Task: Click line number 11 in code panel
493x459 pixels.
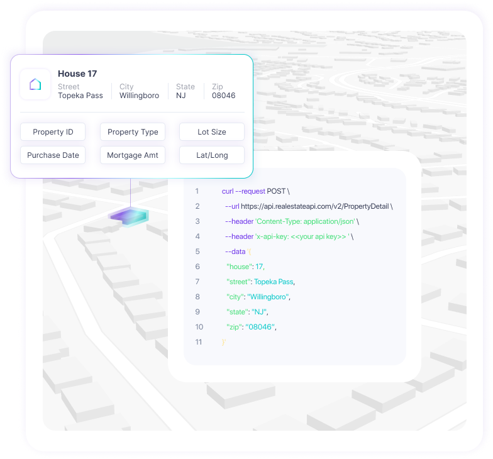Action: (x=199, y=342)
